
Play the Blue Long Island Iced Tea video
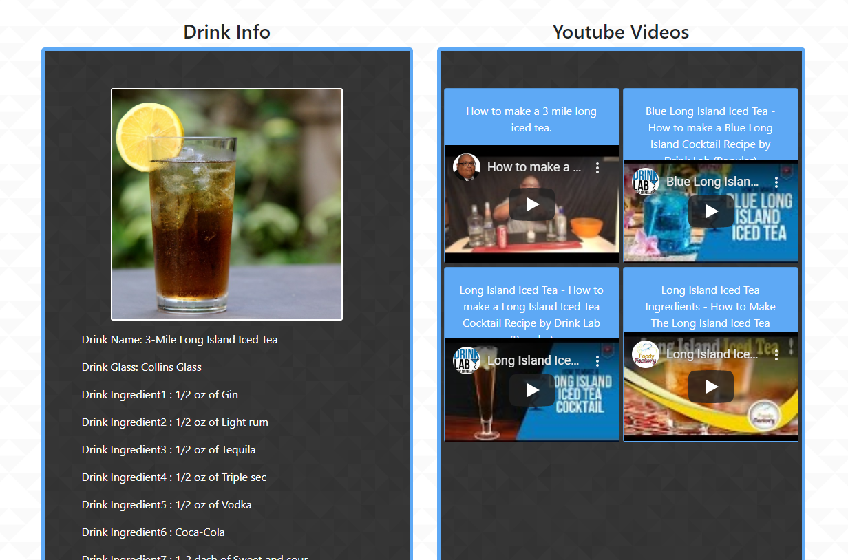[711, 211]
